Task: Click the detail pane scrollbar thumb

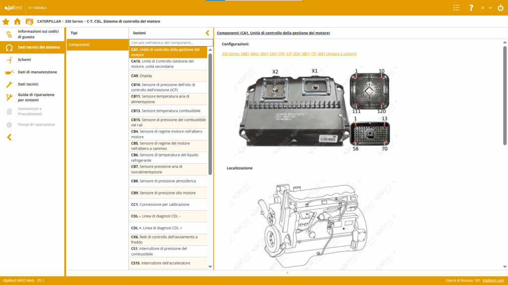Action: (505, 95)
